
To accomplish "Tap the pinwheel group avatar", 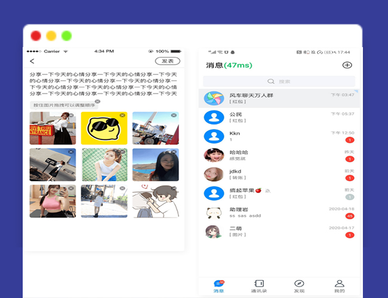I will [x=214, y=98].
